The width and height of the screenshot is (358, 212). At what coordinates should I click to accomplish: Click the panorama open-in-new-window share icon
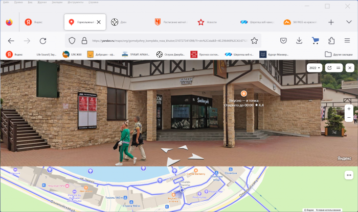click(329, 68)
